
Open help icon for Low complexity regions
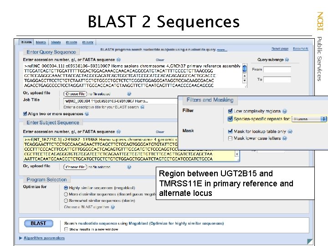285,111
